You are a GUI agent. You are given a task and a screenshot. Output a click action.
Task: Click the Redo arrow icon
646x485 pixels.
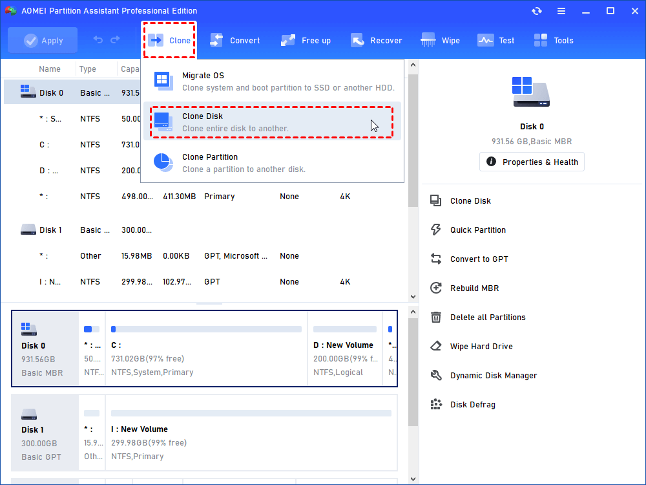pyautogui.click(x=115, y=40)
